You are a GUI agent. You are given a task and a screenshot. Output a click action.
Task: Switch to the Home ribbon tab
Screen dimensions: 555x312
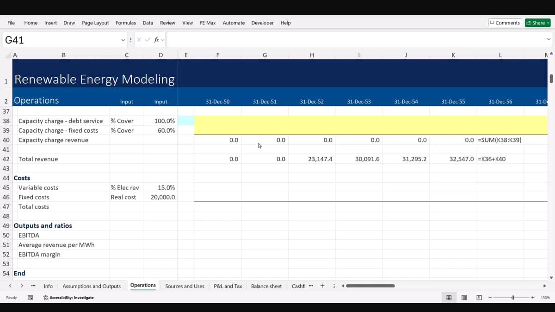point(31,23)
